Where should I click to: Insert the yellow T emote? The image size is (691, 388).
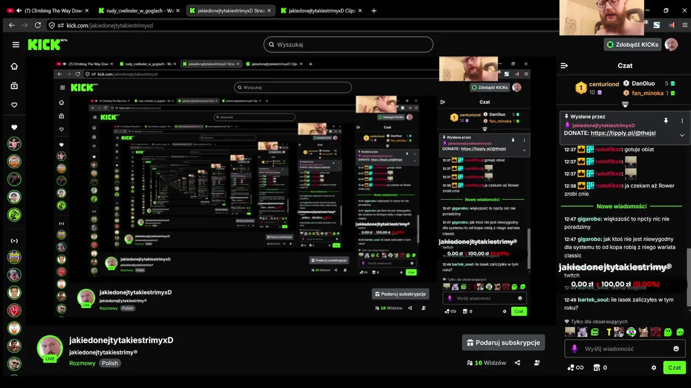tap(609, 332)
